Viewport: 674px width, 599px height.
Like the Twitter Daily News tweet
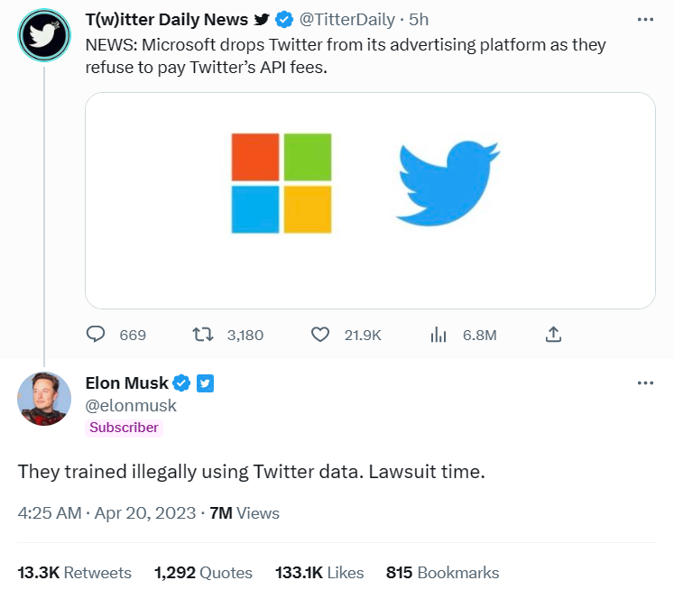(x=319, y=335)
